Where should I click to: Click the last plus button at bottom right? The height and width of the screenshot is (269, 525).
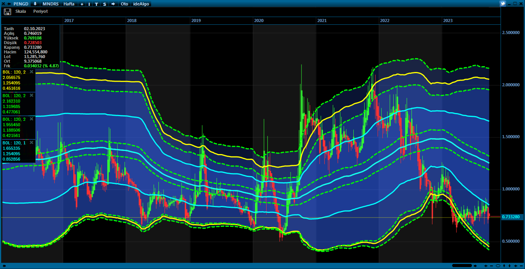coord(516,266)
